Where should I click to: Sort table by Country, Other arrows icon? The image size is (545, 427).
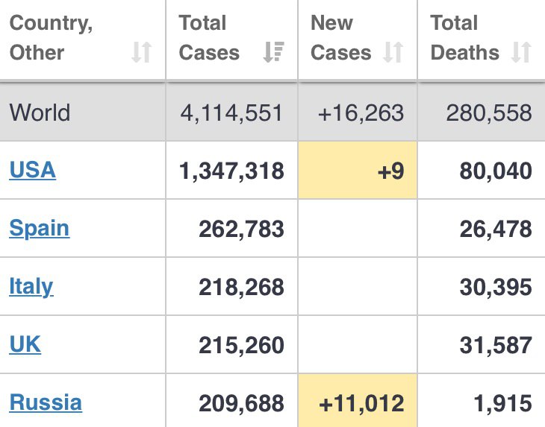(141, 52)
